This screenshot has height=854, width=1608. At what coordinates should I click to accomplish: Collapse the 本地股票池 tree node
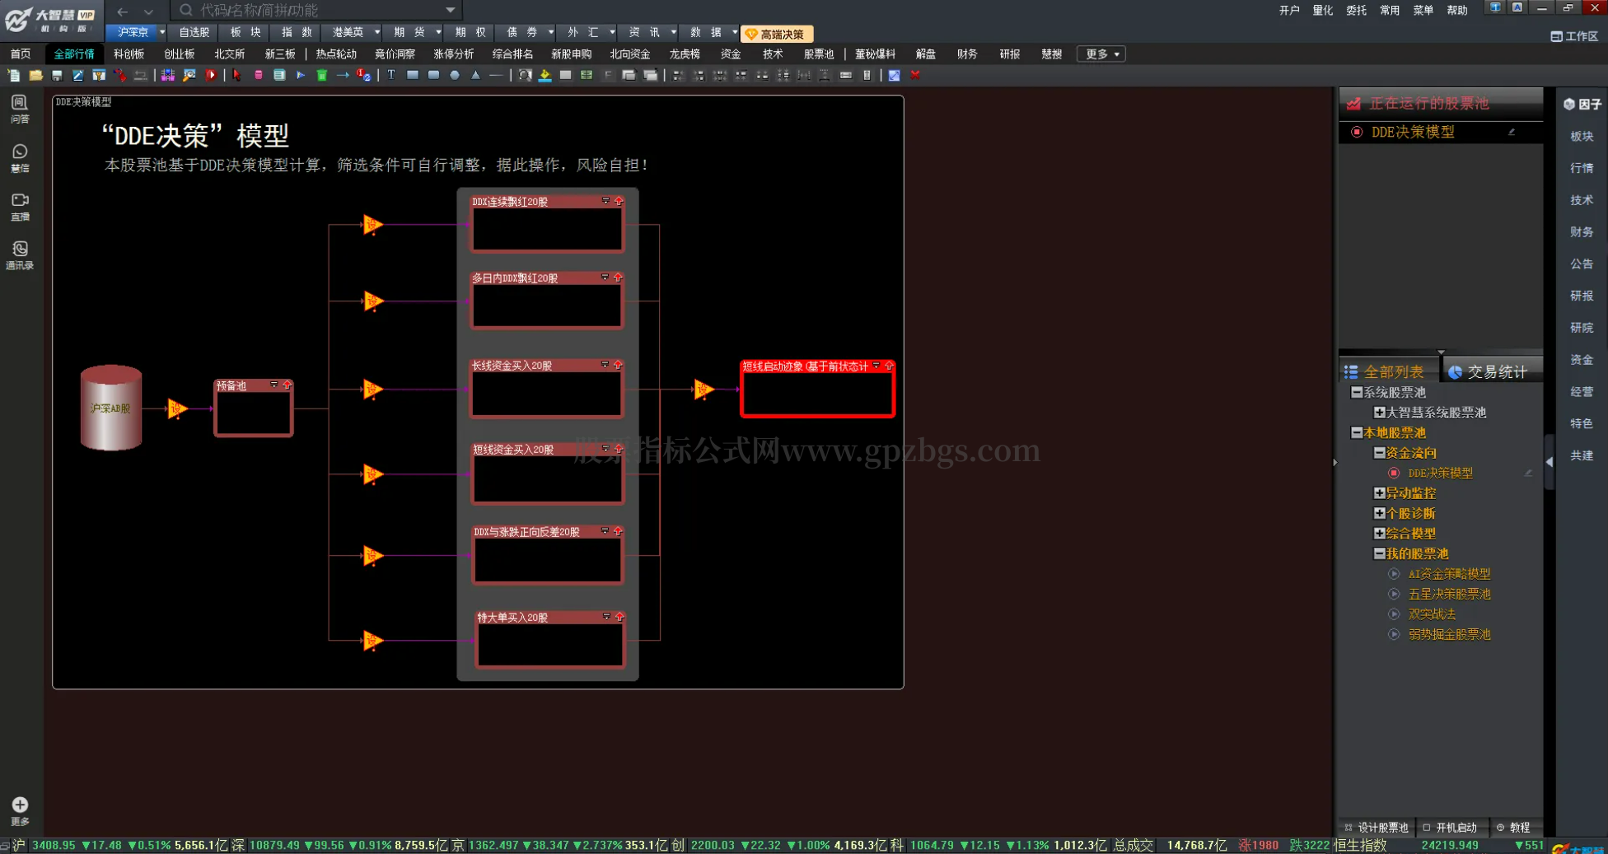[1357, 432]
